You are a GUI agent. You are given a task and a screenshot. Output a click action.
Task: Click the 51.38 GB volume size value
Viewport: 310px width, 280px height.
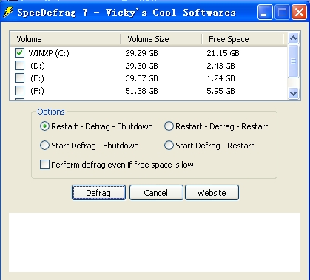coord(141,91)
